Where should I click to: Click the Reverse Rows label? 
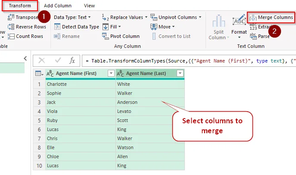coord(31,27)
